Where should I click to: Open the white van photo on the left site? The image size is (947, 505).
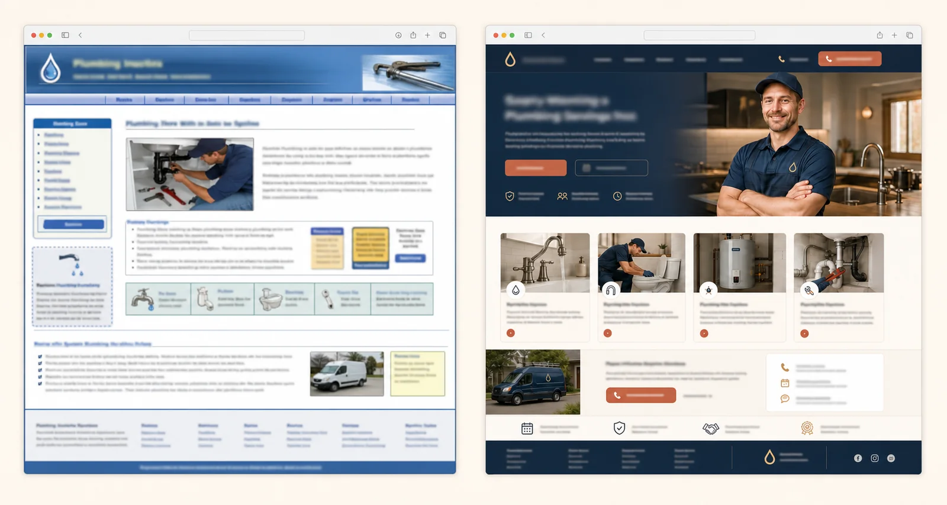[x=347, y=374]
